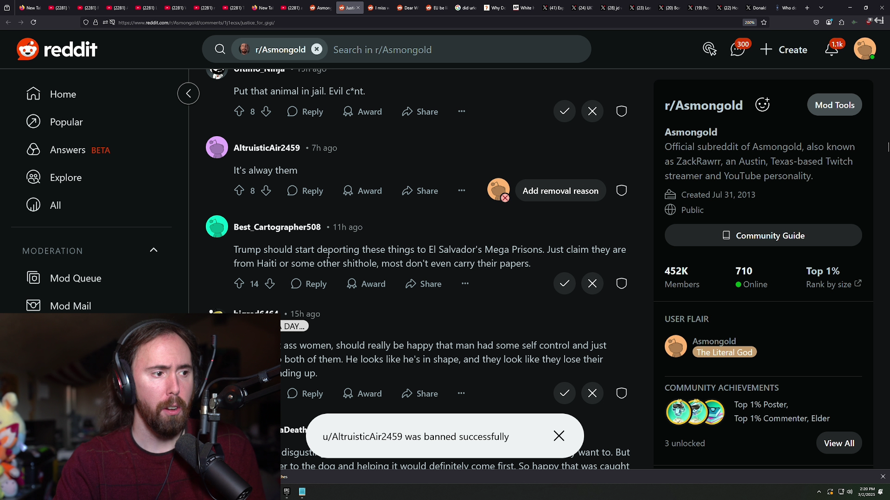The height and width of the screenshot is (500, 890).
Task: Open more options on Ultimo_Ninja's comment
Action: point(461,111)
